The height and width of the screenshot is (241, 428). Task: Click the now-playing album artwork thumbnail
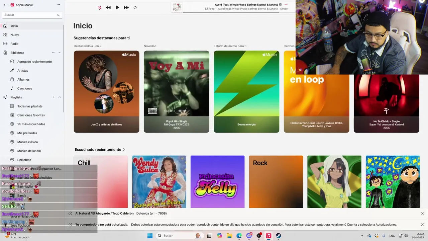pyautogui.click(x=177, y=7)
